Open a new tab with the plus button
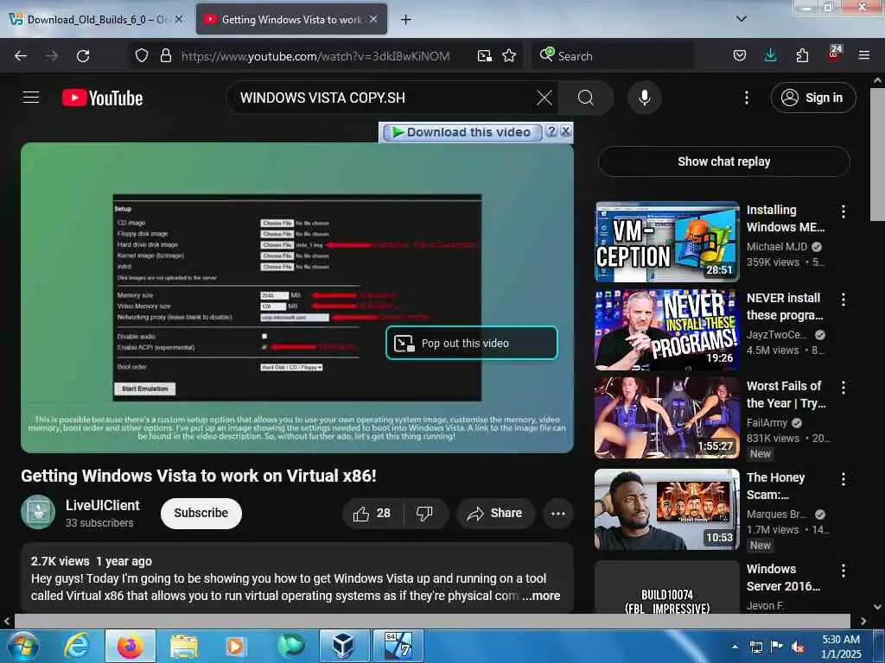Screen dimensions: 885x663 coord(406,20)
